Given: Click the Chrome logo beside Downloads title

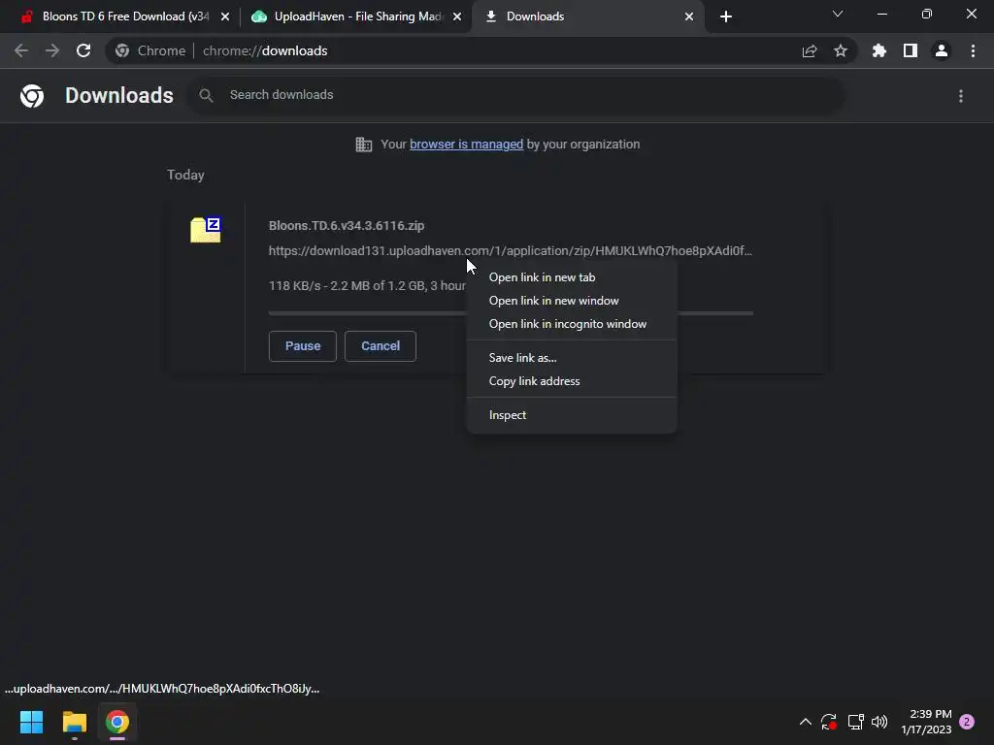Looking at the screenshot, I should (x=32, y=96).
